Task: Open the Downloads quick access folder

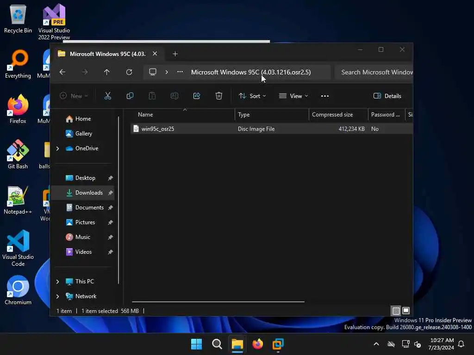Action: coord(89,193)
